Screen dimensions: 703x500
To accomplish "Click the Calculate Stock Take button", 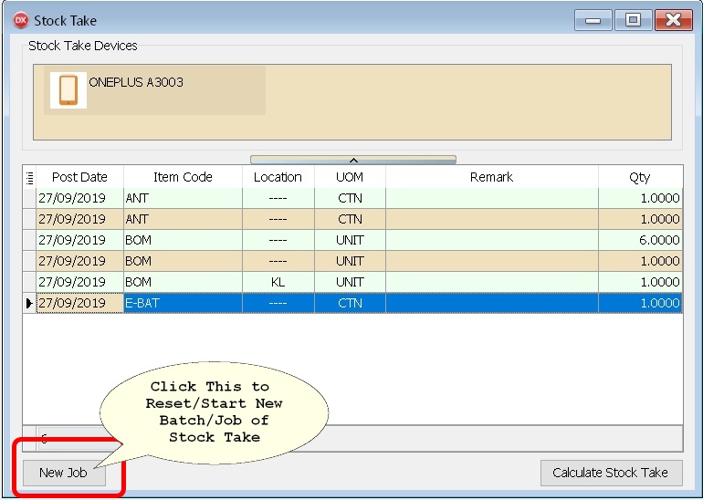I will pyautogui.click(x=611, y=473).
